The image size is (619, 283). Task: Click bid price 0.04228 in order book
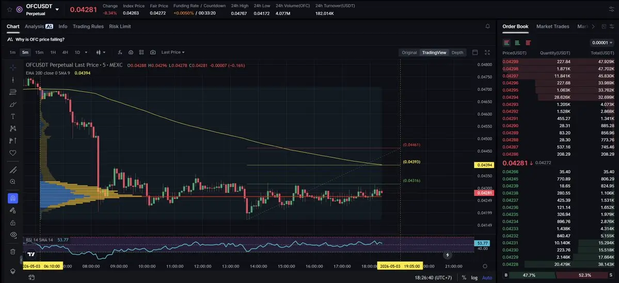(x=511, y=264)
